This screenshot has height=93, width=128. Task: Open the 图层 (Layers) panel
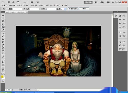point(122,42)
